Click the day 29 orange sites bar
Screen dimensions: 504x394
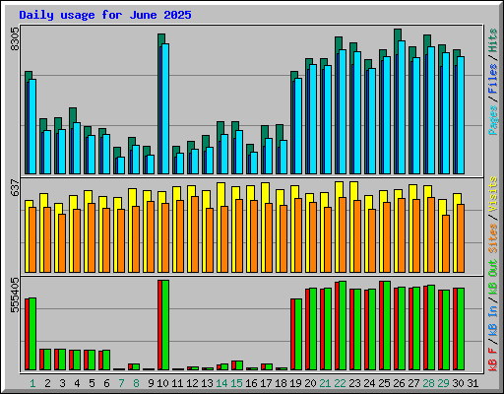[446, 243]
